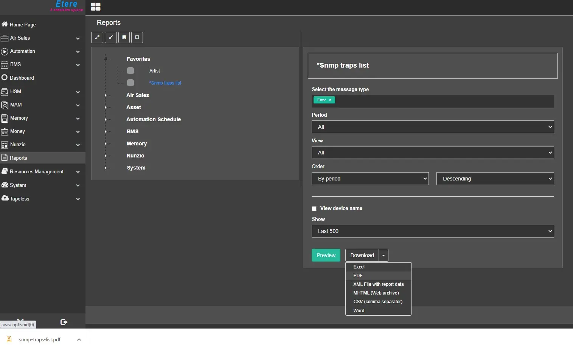
Task: Choose CSV (comma separator) export option
Action: tap(377, 302)
